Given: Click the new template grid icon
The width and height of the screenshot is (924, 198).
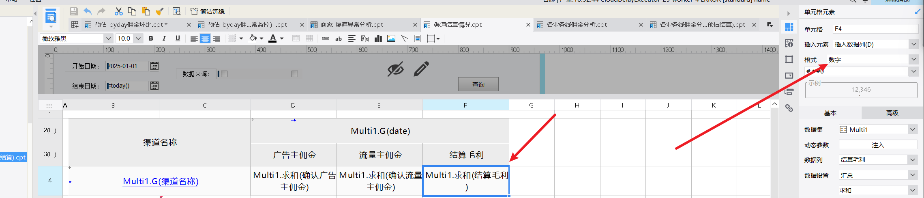Looking at the screenshot, I should click(x=75, y=25).
